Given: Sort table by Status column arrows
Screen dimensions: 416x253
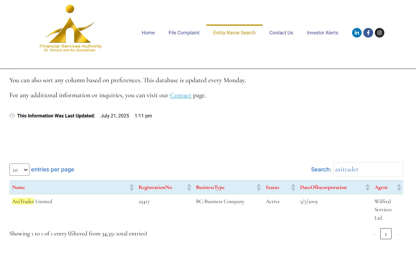Looking at the screenshot, I should click(x=293, y=188).
